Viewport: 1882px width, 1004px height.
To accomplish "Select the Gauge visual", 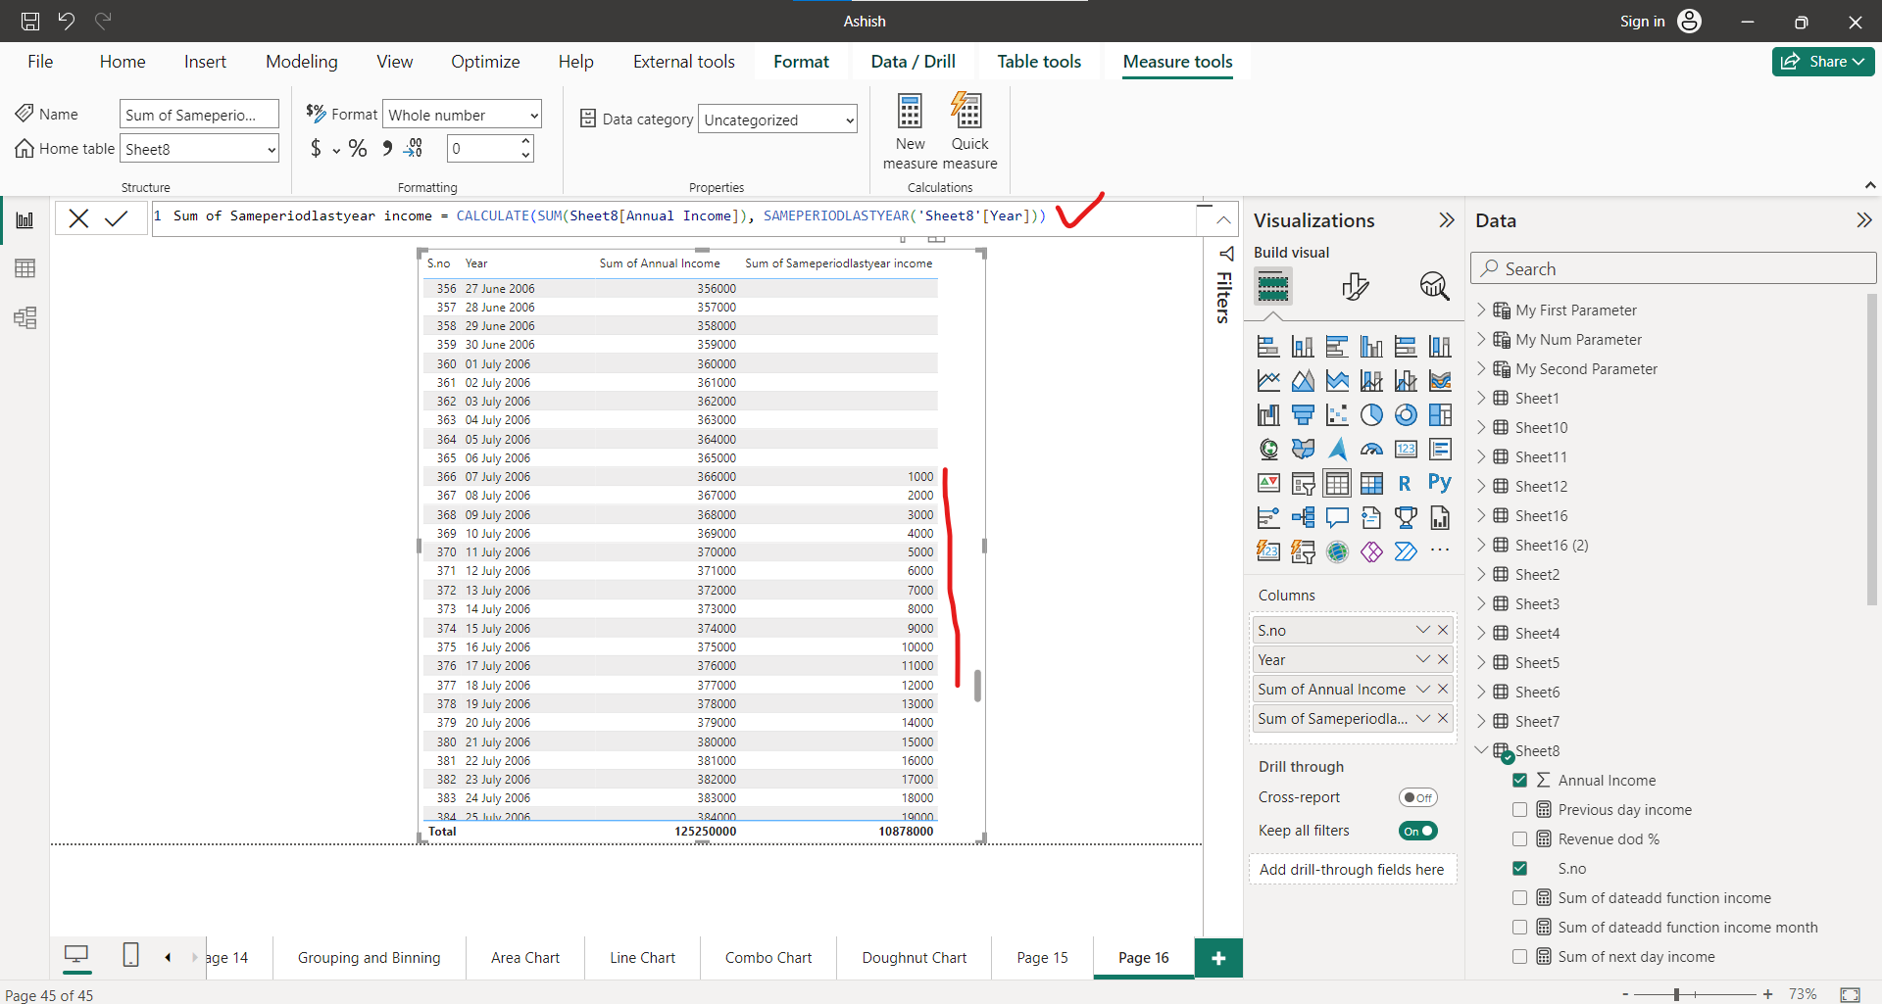I will pyautogui.click(x=1371, y=449).
